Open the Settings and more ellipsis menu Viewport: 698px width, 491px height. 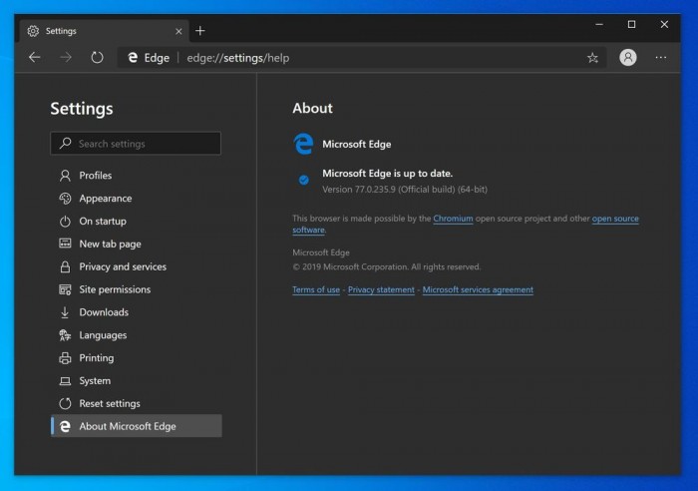coord(661,58)
